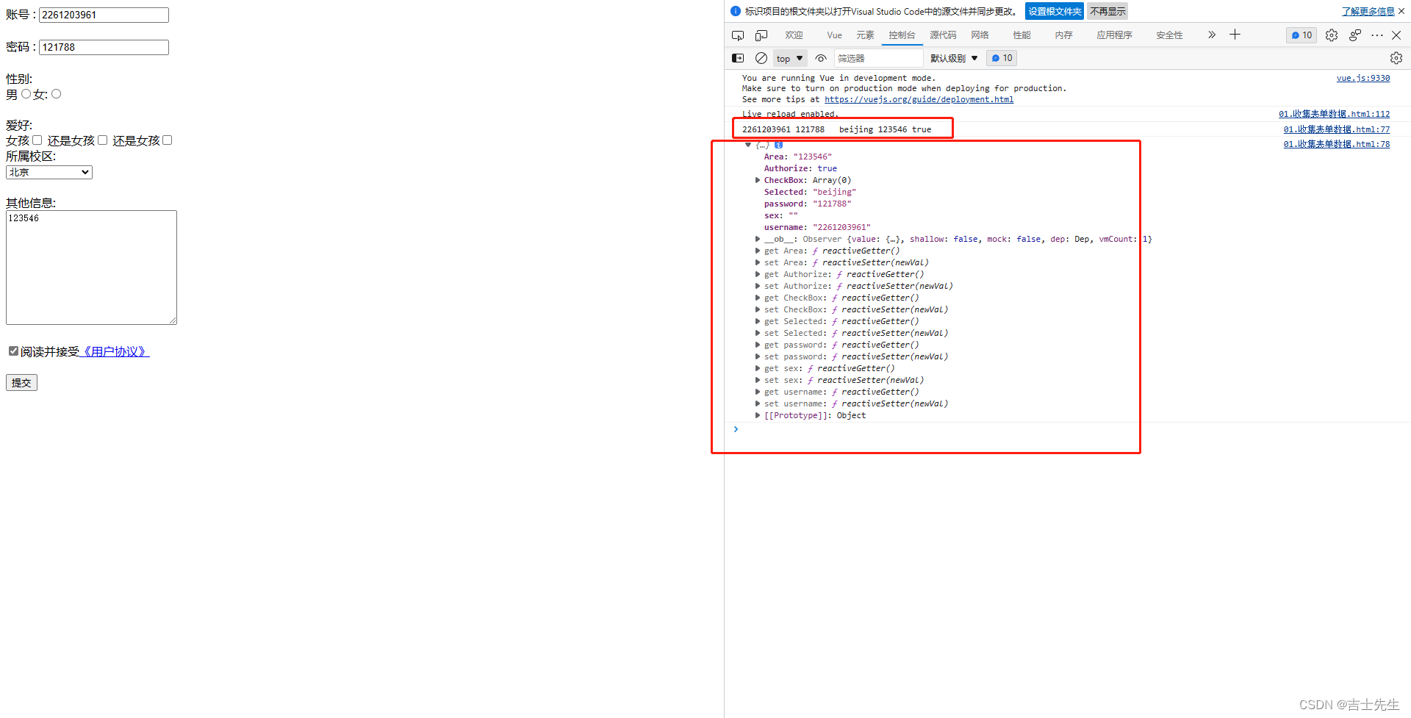The width and height of the screenshot is (1411, 718).
Task: Open the 默认级别 log level dropdown
Action: tap(954, 58)
